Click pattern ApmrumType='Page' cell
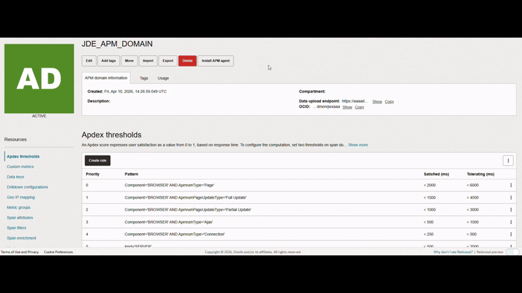The height and width of the screenshot is (293, 522). [170, 186]
